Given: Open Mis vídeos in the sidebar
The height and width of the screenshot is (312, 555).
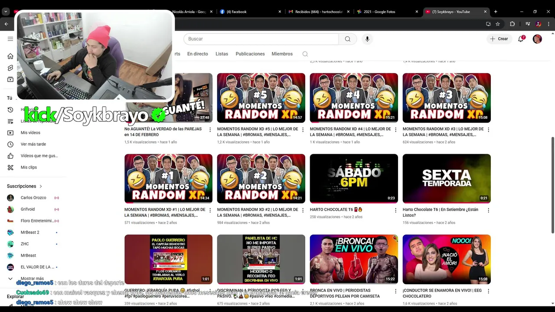Looking at the screenshot, I should tap(30, 133).
